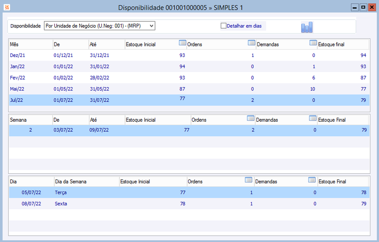
Task: Select the Fev/22 month row
Action: (189, 78)
